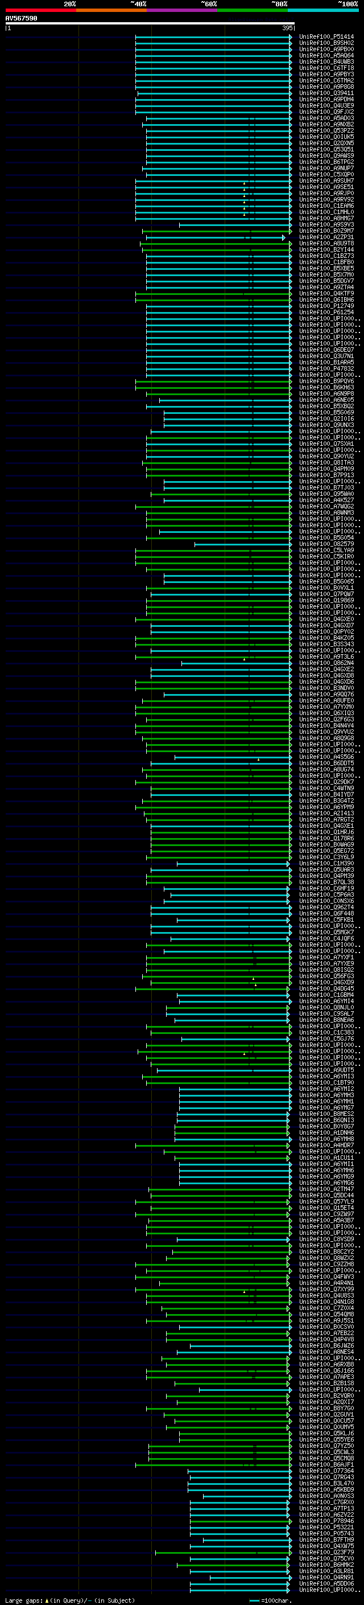The image size is (364, 1605).
Task: Open hit UniRef100_B9SHO2
Action: click(326, 43)
